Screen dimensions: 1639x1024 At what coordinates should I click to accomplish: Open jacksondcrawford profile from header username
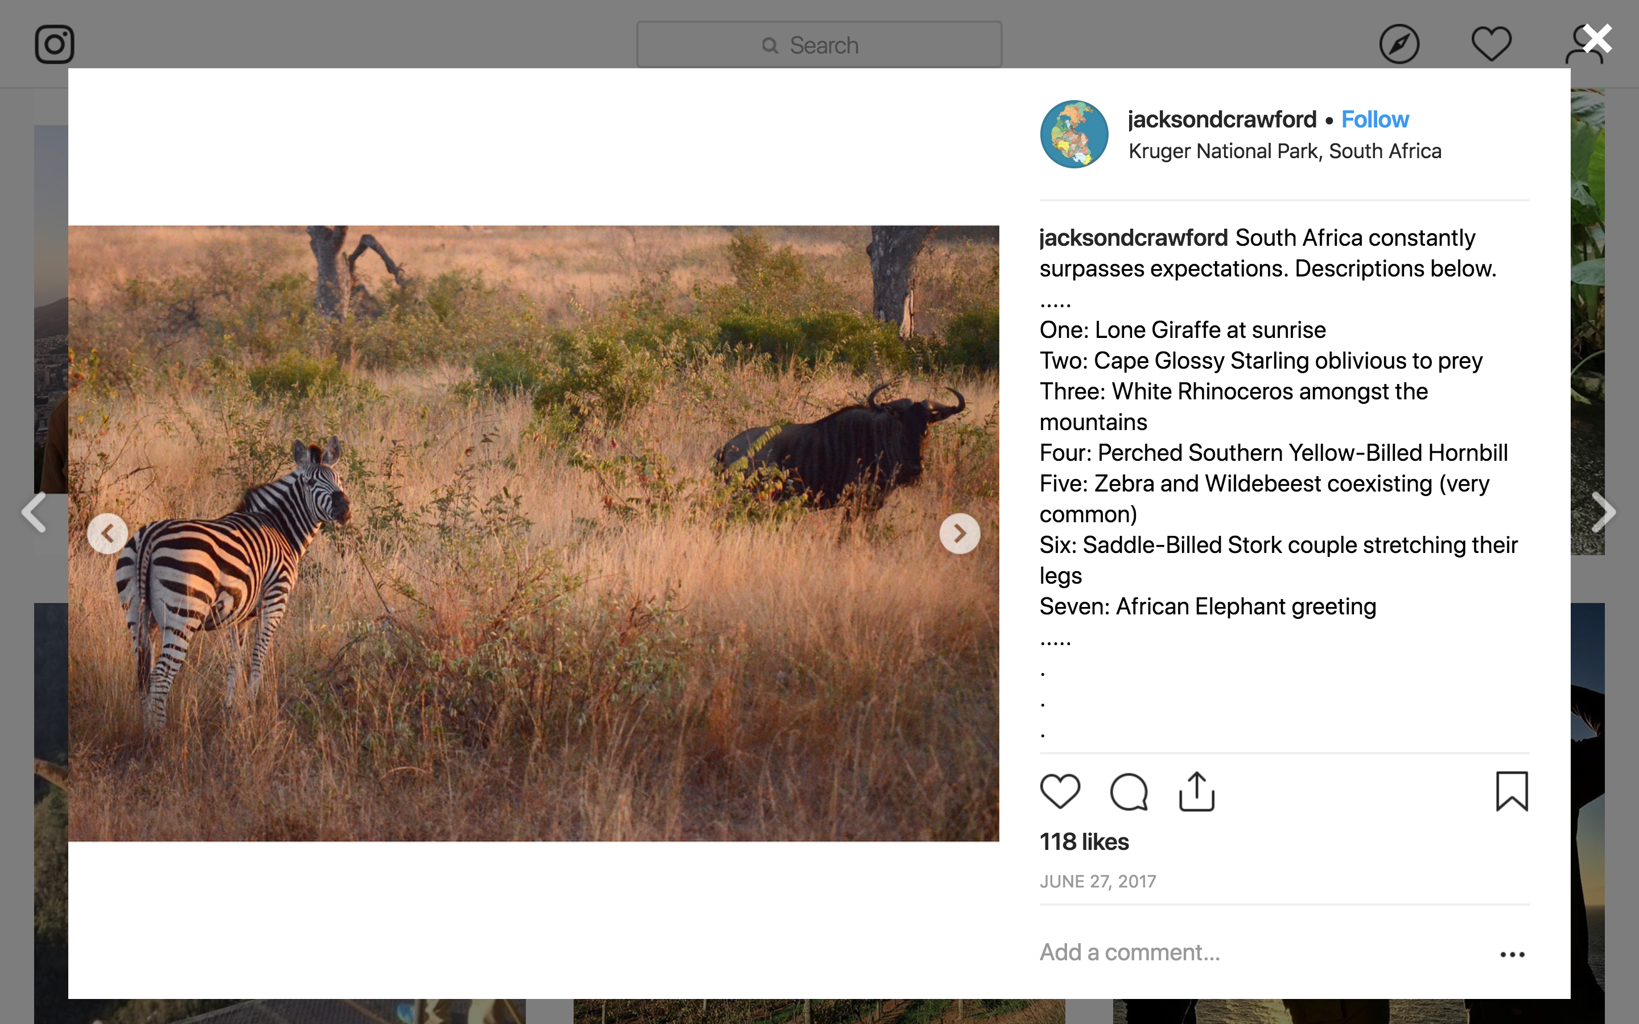click(x=1222, y=120)
